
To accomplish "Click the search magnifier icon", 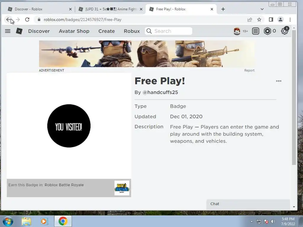I will tap(149, 31).
